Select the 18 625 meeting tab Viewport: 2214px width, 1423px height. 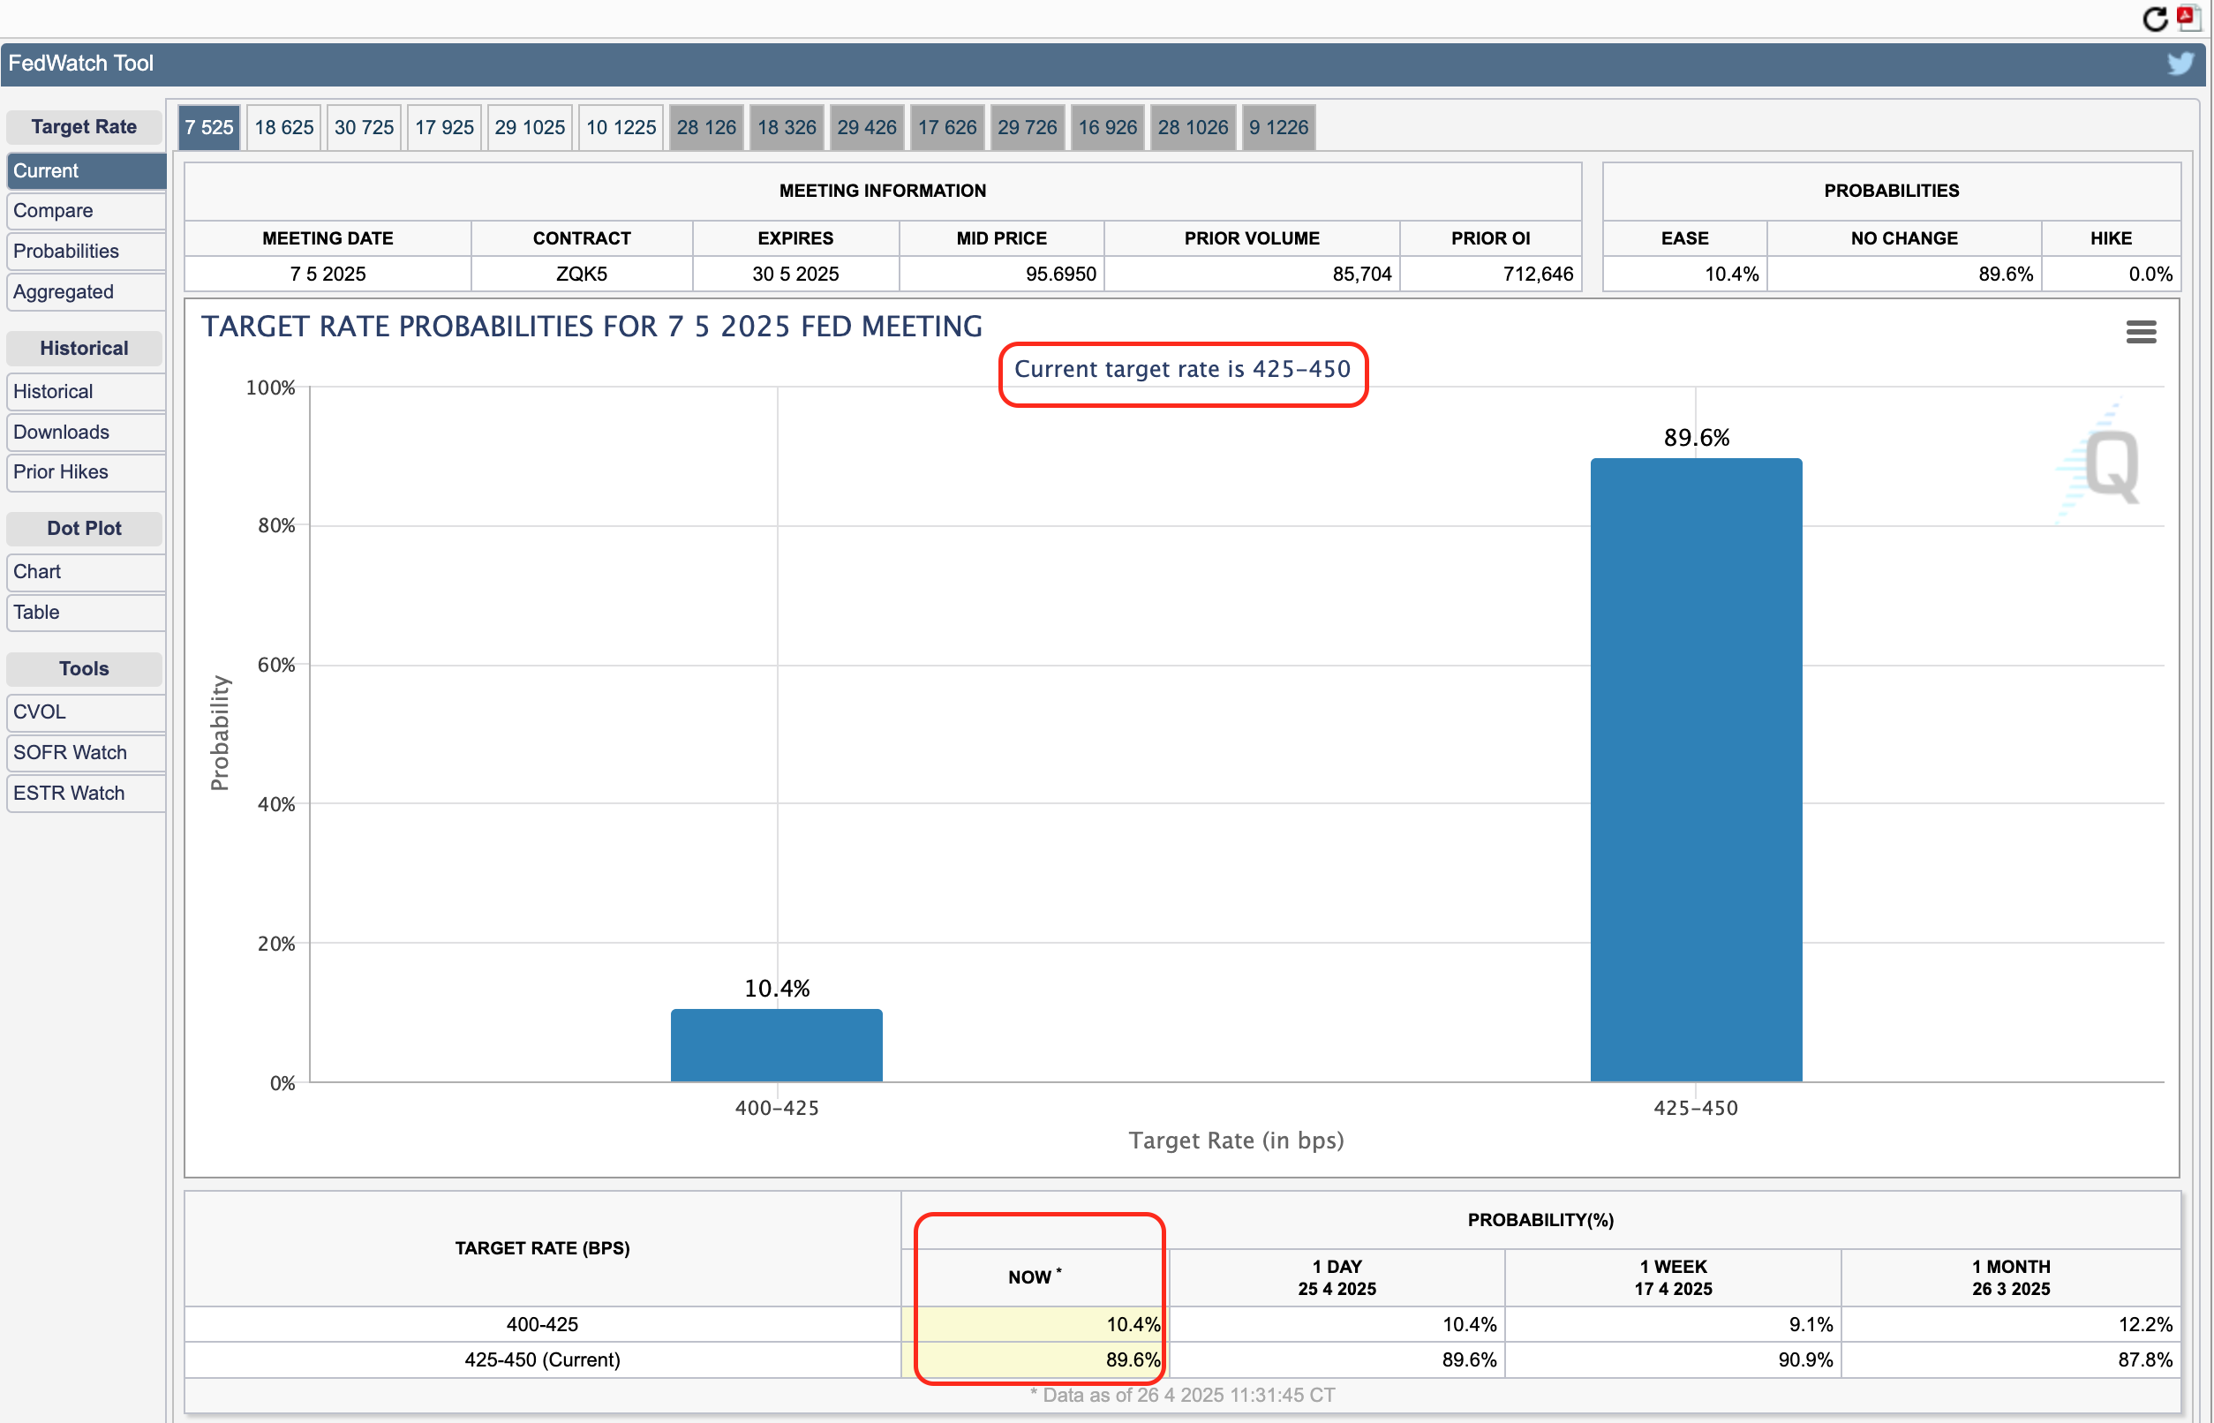(x=283, y=127)
